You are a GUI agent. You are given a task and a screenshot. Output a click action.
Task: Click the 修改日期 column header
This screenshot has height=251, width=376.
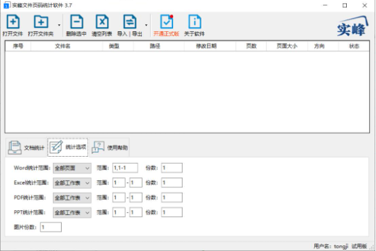coord(206,46)
